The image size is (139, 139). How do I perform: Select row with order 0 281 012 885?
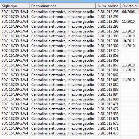(70, 99)
